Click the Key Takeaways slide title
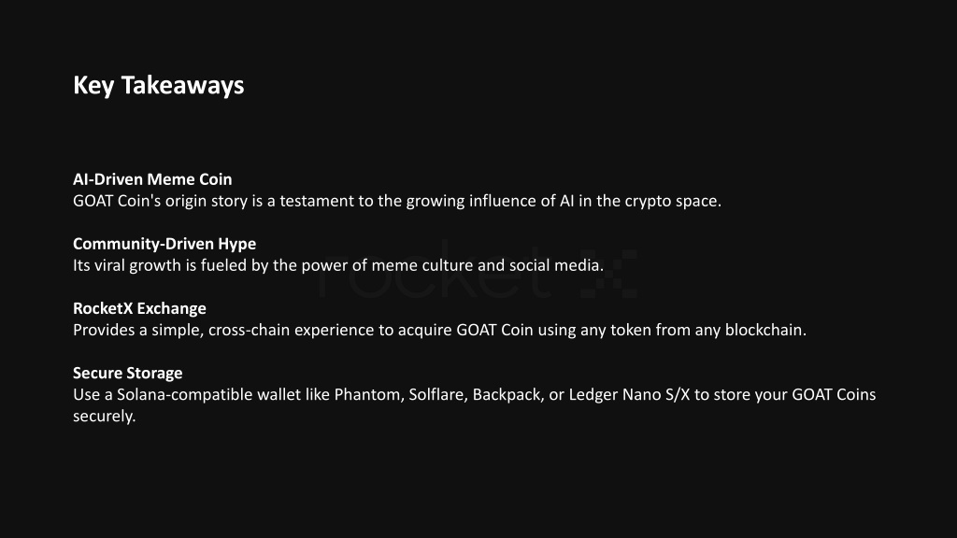The width and height of the screenshot is (957, 538). pos(158,85)
